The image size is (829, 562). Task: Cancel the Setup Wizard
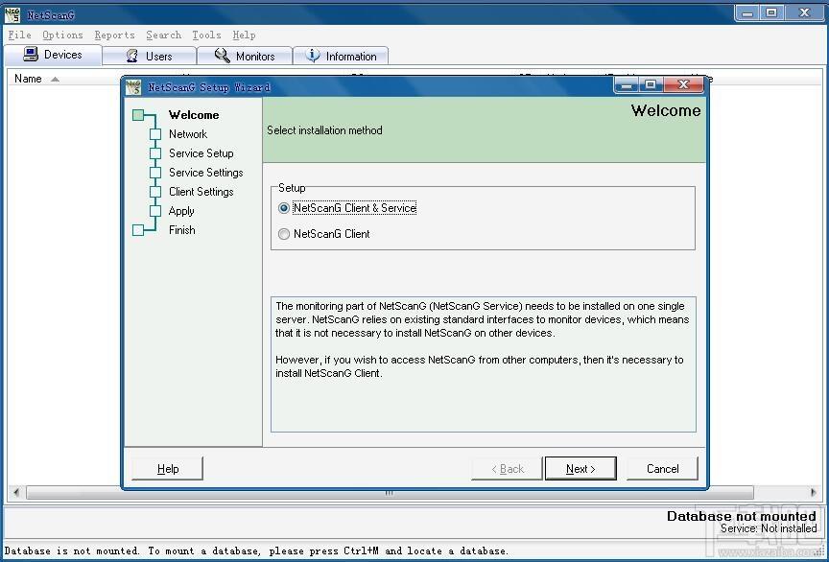point(662,469)
